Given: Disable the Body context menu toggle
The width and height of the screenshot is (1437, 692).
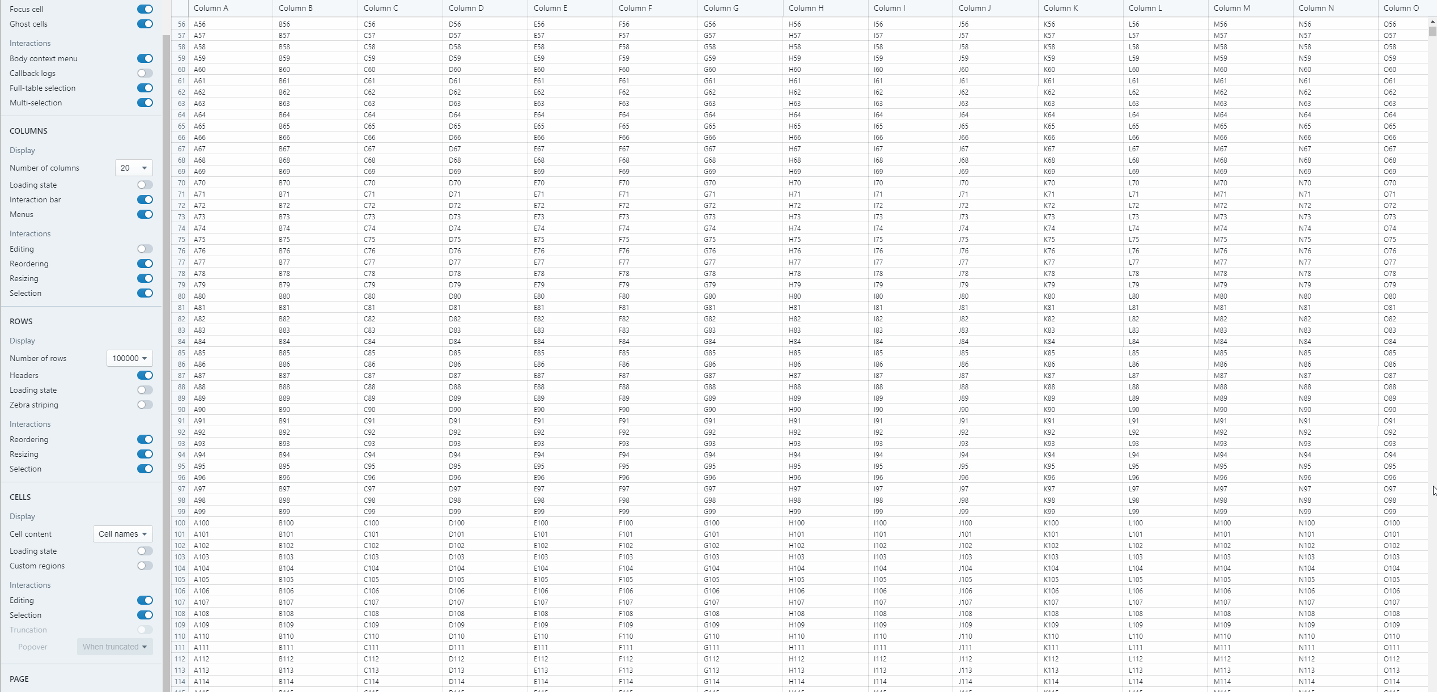Looking at the screenshot, I should (x=144, y=58).
